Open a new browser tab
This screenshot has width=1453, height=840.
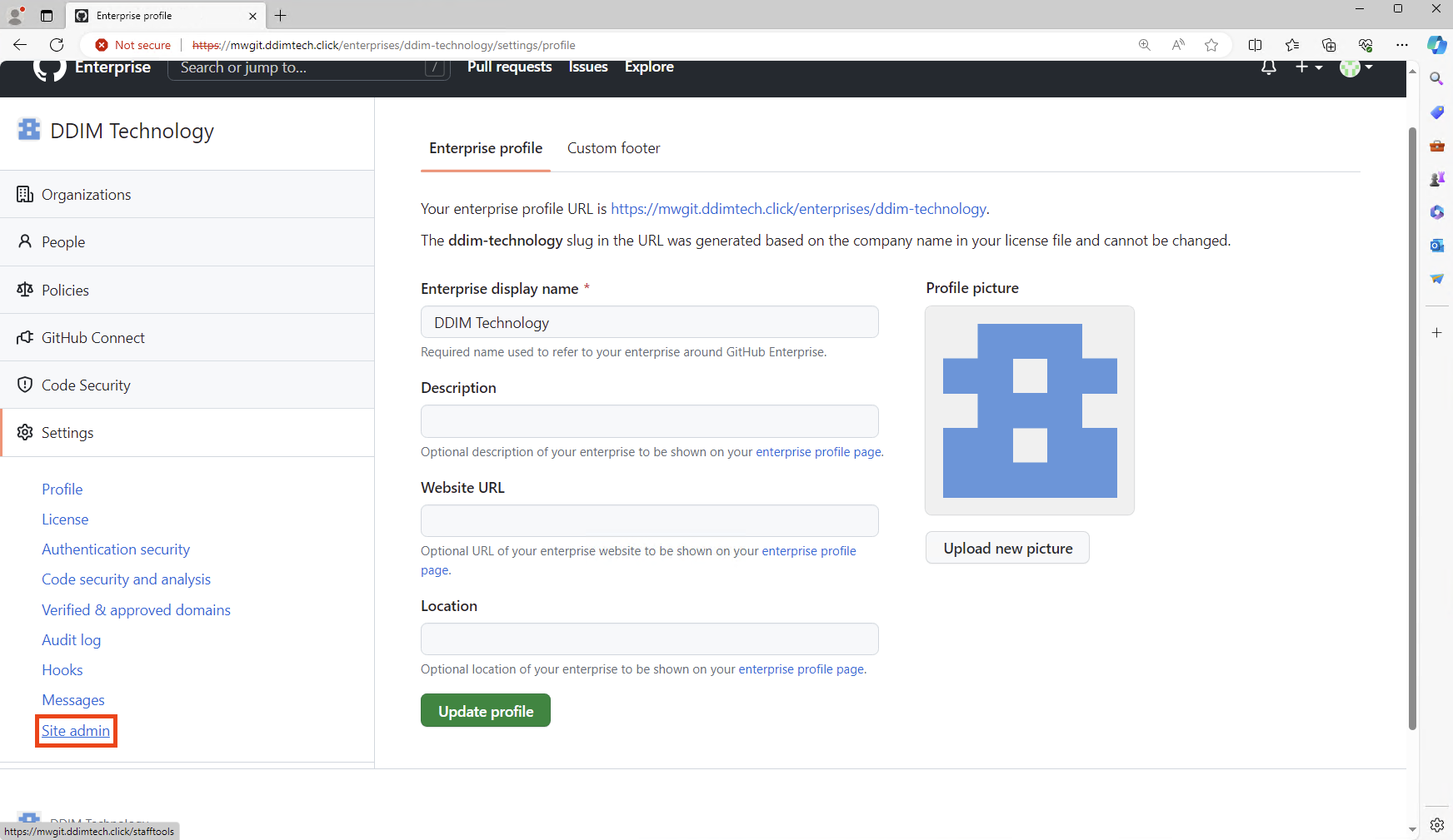coord(281,15)
